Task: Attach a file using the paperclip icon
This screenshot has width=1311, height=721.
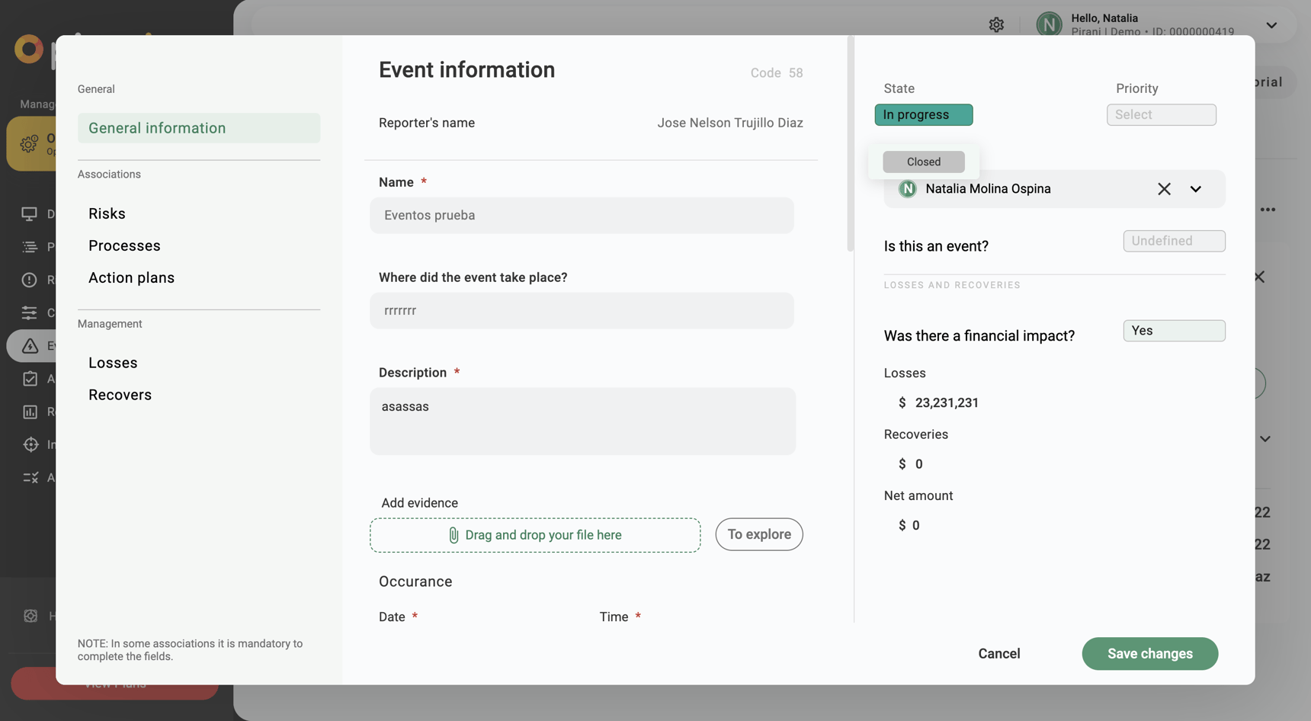Action: pos(454,535)
